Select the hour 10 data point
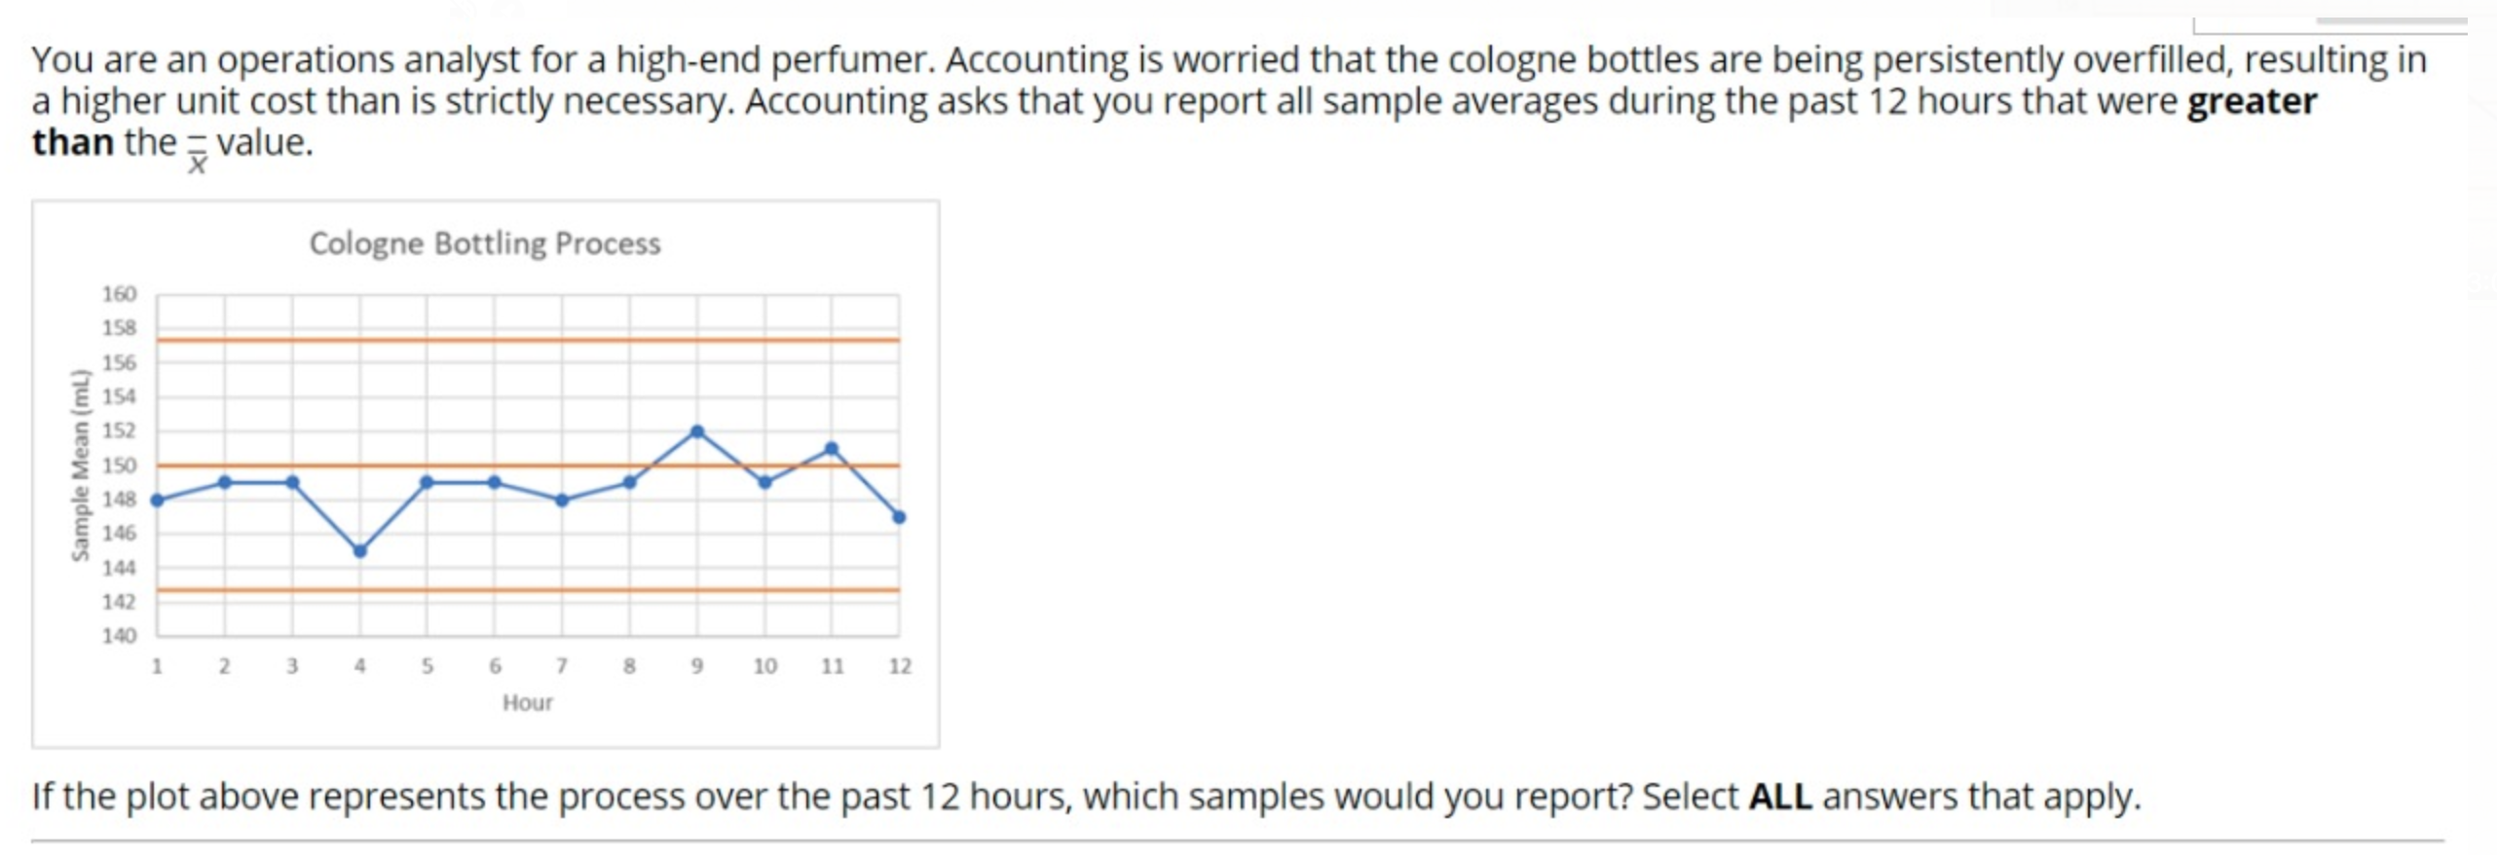Viewport: 2497px width, 855px height. [764, 482]
